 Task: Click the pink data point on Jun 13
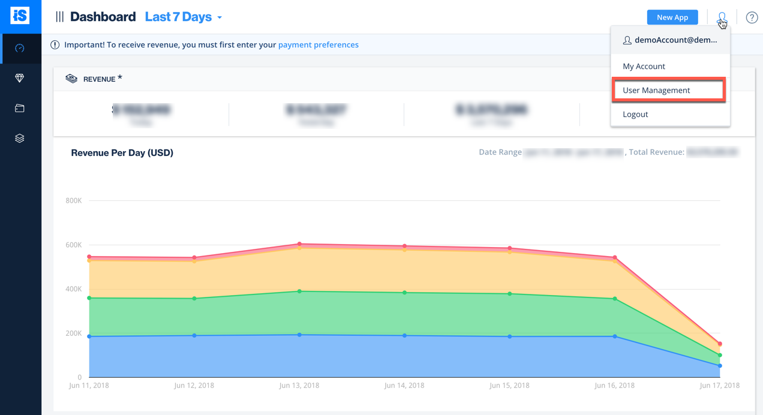tap(299, 244)
